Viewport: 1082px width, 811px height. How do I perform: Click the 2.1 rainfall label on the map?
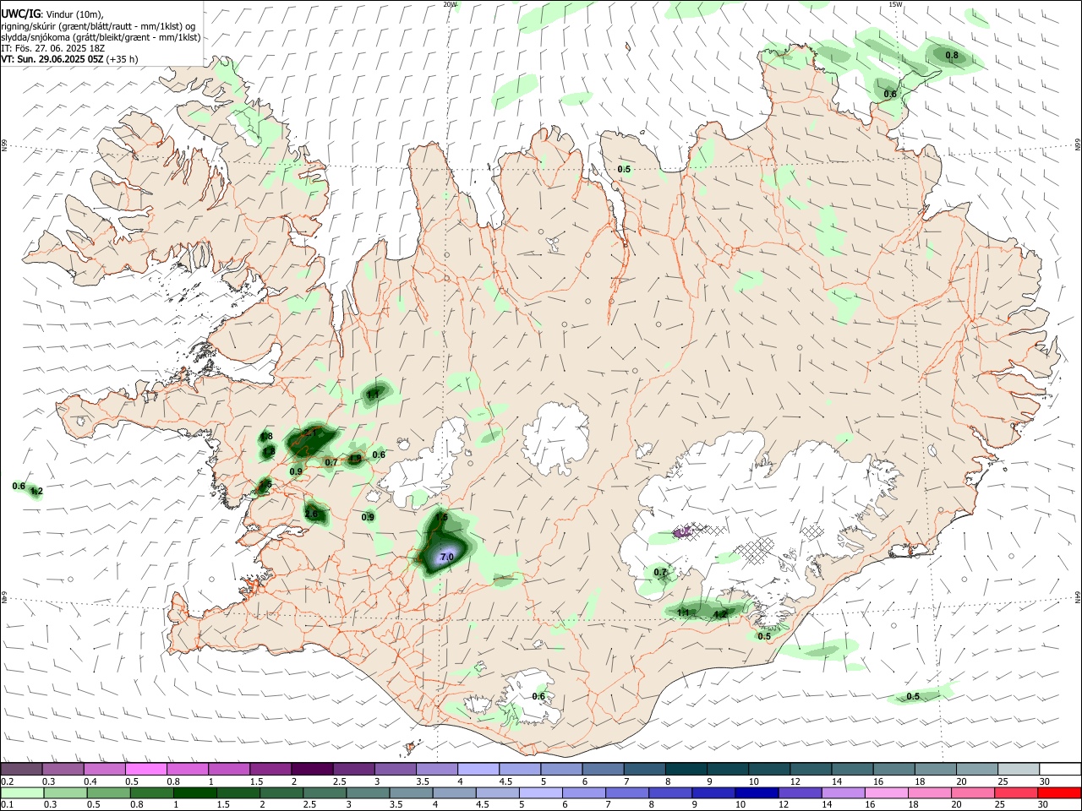(309, 434)
